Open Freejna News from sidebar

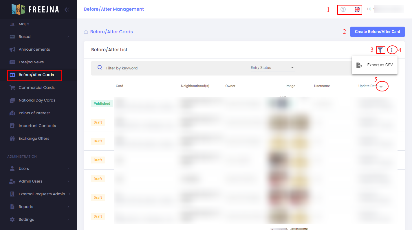tap(31, 62)
